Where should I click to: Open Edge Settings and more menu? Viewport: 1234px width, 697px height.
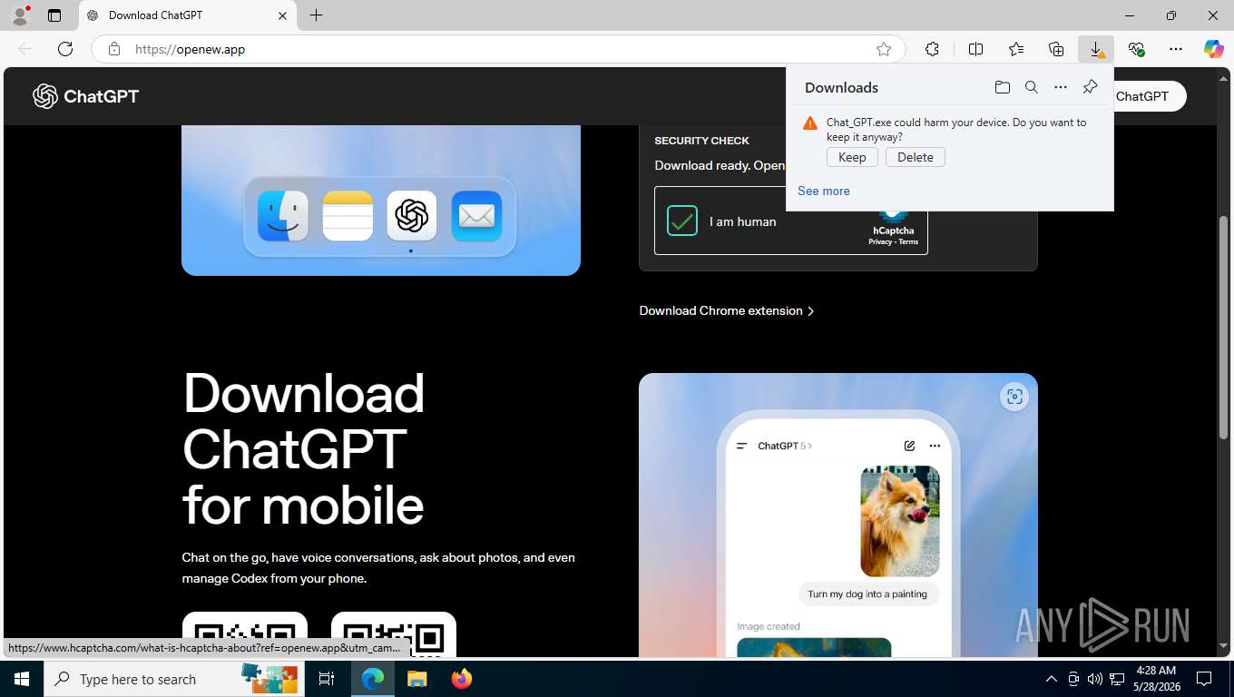coord(1176,49)
